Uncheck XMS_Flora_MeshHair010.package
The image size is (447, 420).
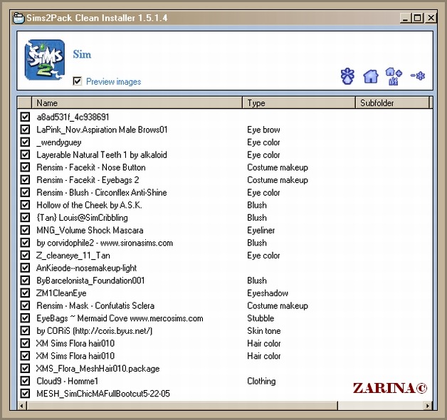point(25,368)
